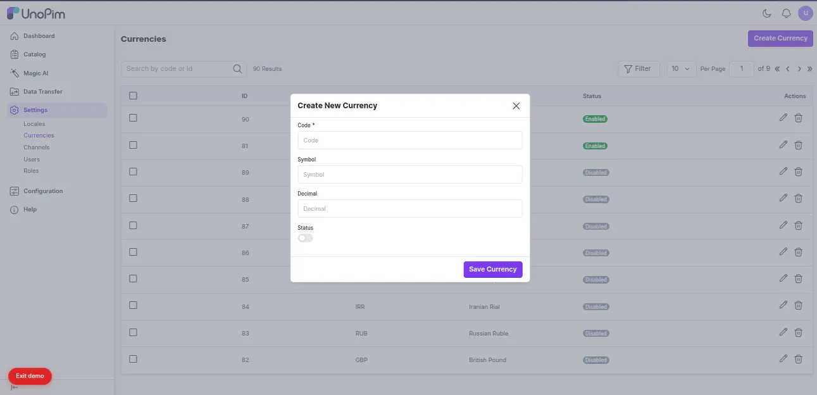Click Exit demo button
This screenshot has width=817, height=395.
(x=30, y=376)
